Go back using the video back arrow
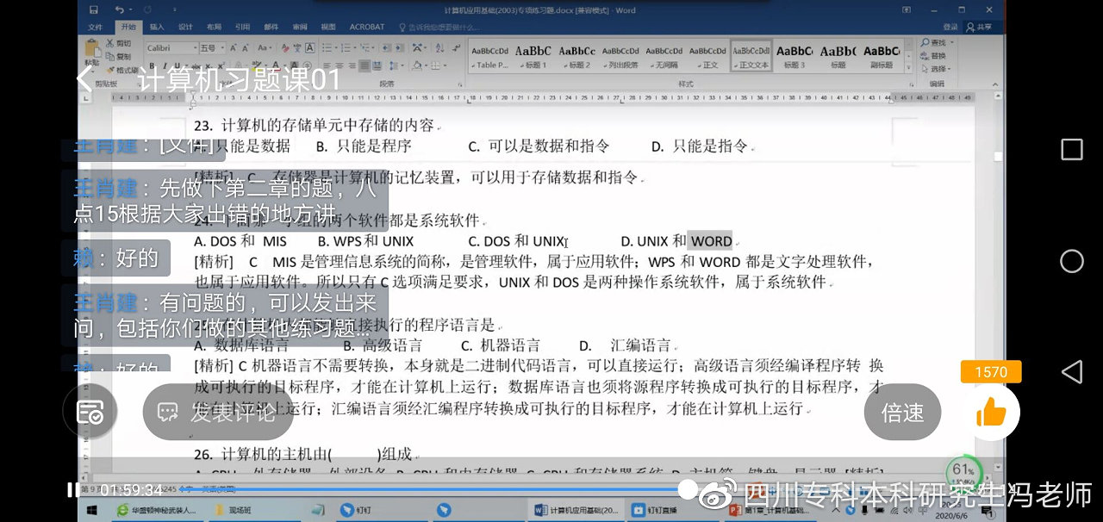This screenshot has width=1103, height=522. click(84, 79)
